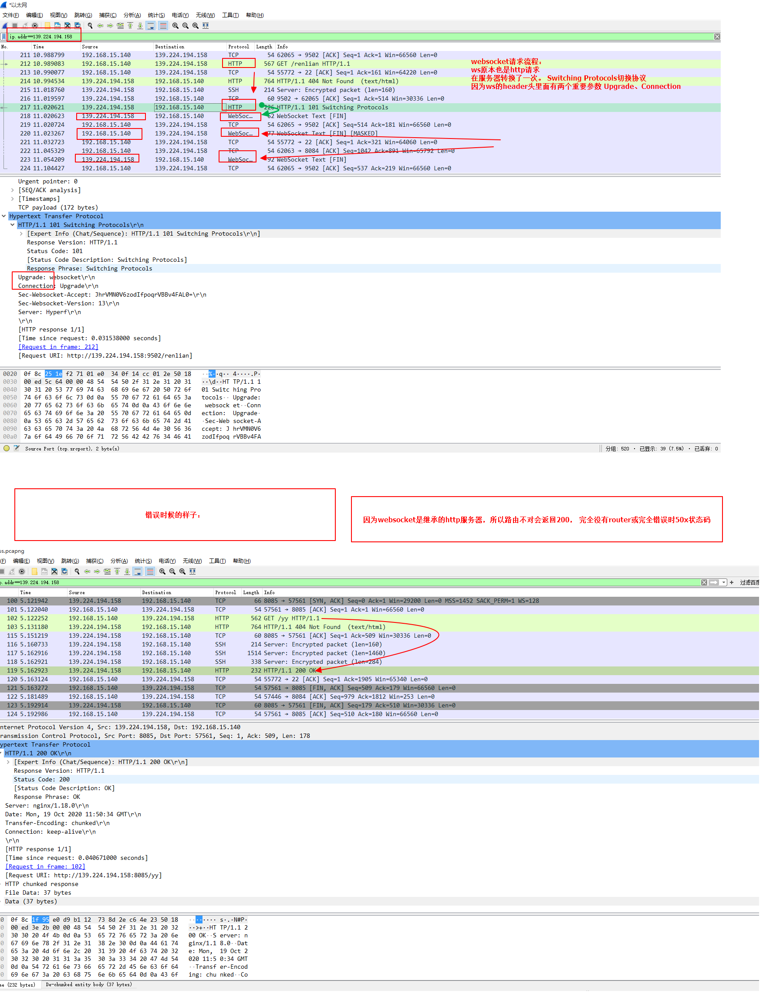Collapse Hypertext Transfer Protocol node in 以太网 window
The width and height of the screenshot is (773, 994).
tap(3, 216)
